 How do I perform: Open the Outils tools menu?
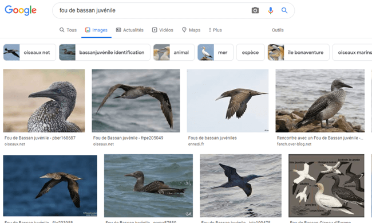(278, 30)
